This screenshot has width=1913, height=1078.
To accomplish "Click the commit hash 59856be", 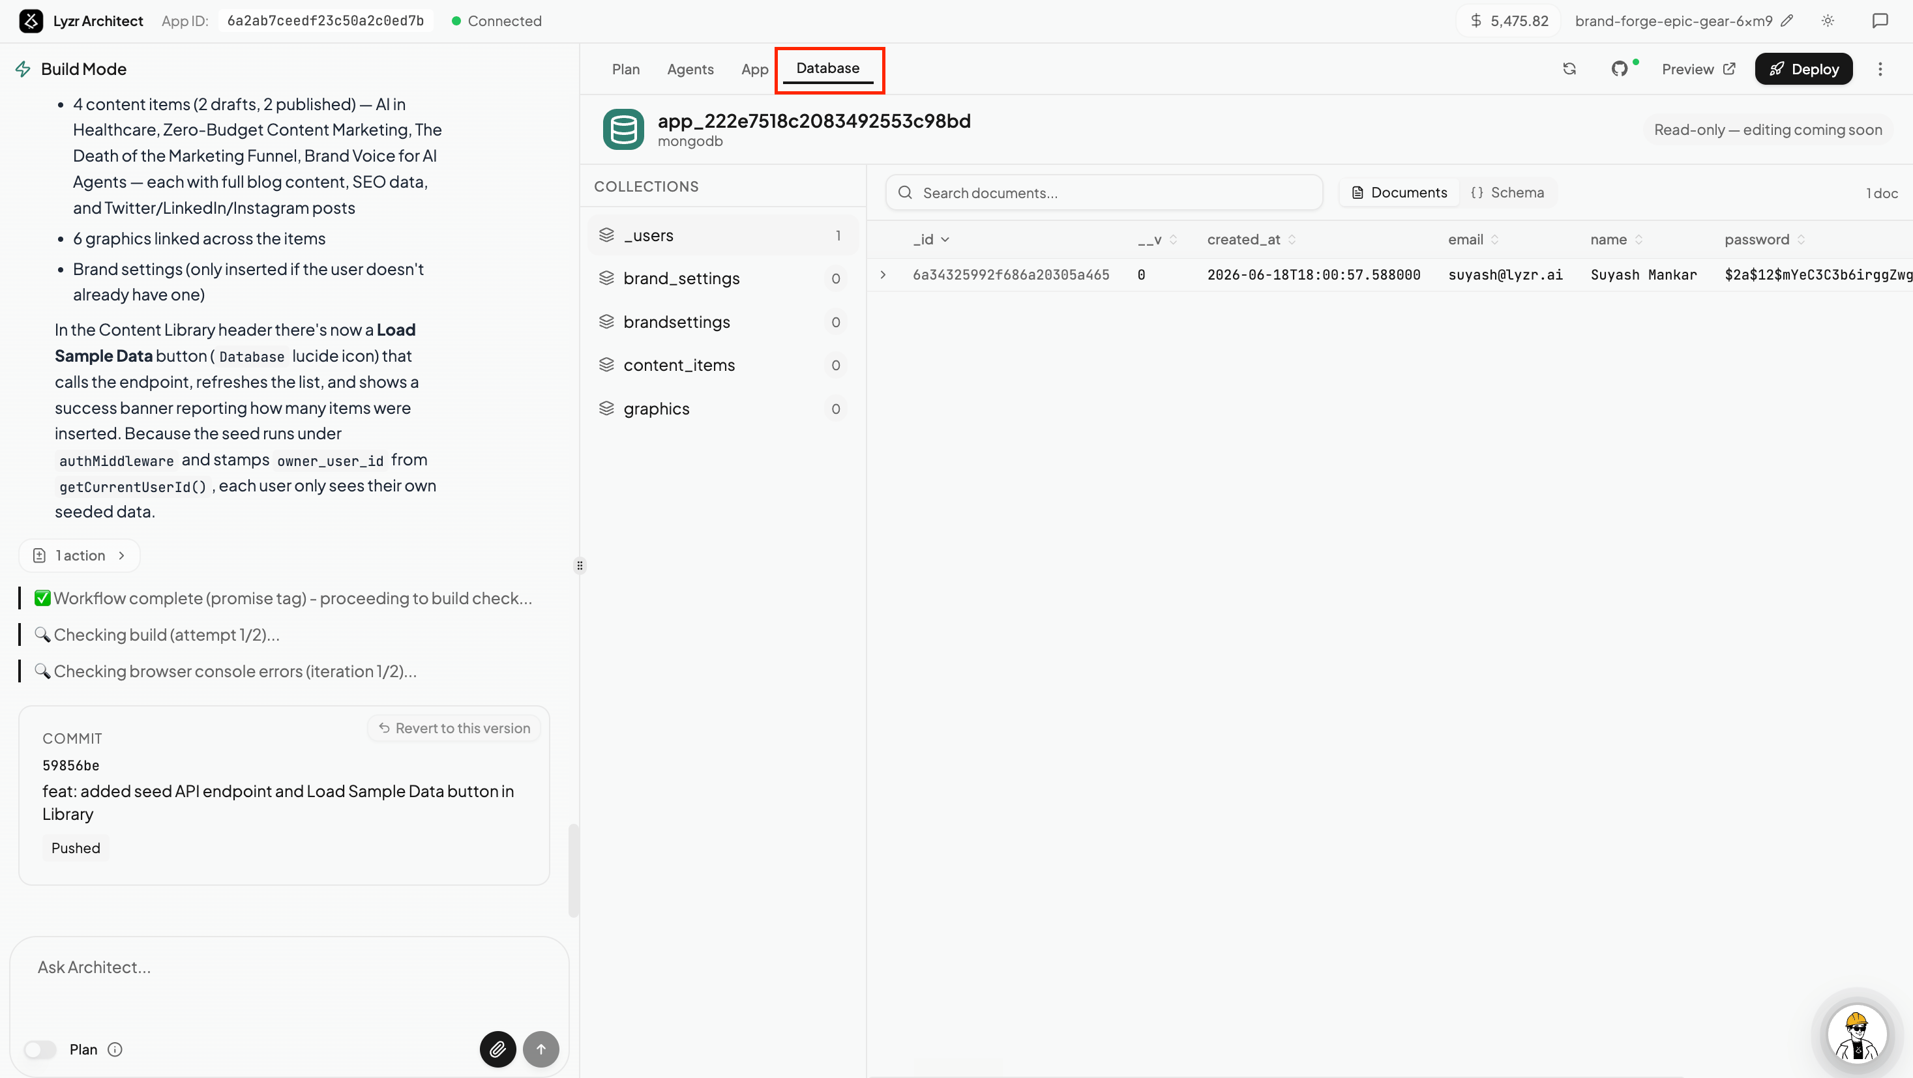I will [70, 765].
